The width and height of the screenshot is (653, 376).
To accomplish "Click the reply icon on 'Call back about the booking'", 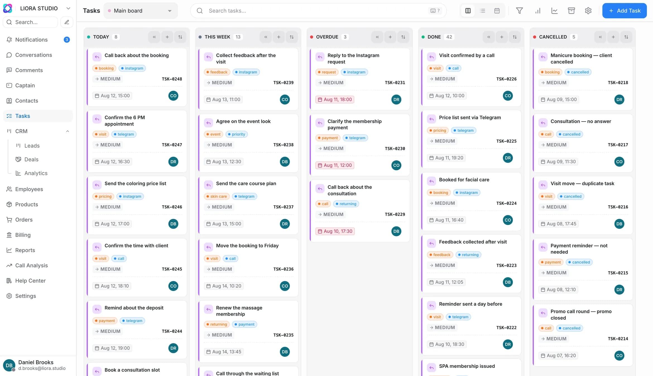I will 97,57.
